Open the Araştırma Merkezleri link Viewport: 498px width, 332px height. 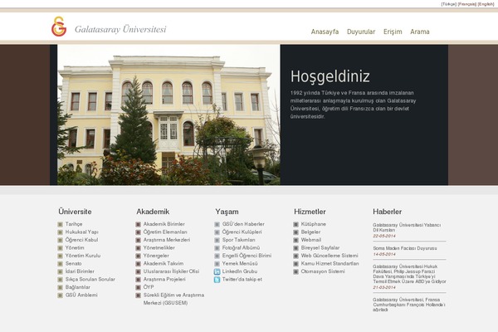click(x=167, y=240)
